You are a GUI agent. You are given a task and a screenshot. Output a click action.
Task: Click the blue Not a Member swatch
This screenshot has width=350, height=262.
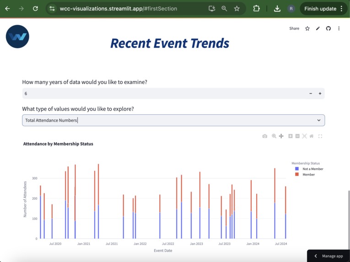click(x=297, y=169)
